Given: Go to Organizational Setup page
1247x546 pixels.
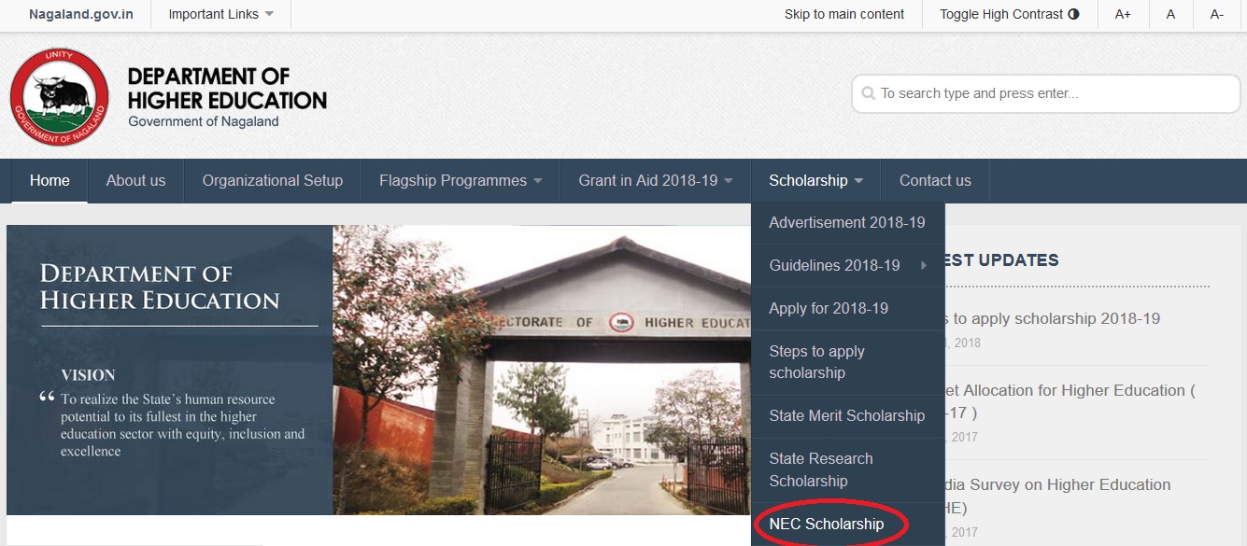Looking at the screenshot, I should [x=273, y=181].
